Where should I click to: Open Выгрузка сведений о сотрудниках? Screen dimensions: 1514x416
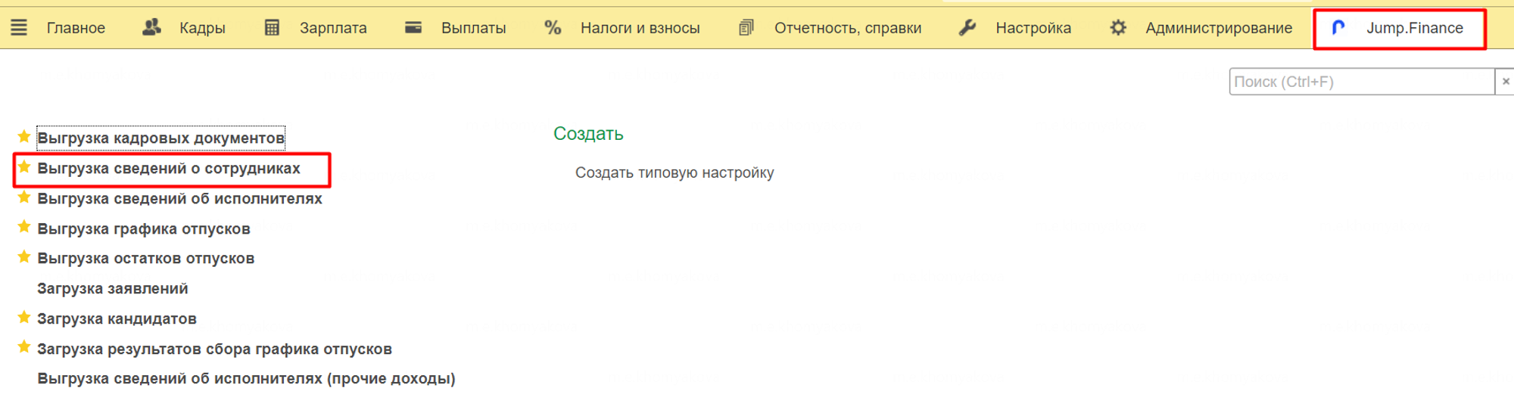(169, 169)
